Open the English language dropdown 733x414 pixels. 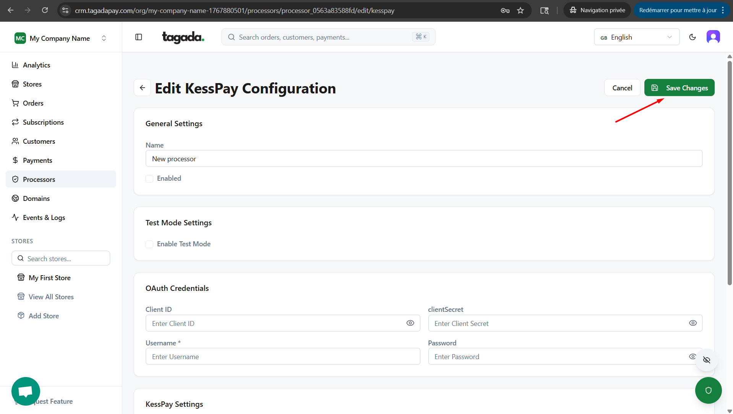[636, 37]
